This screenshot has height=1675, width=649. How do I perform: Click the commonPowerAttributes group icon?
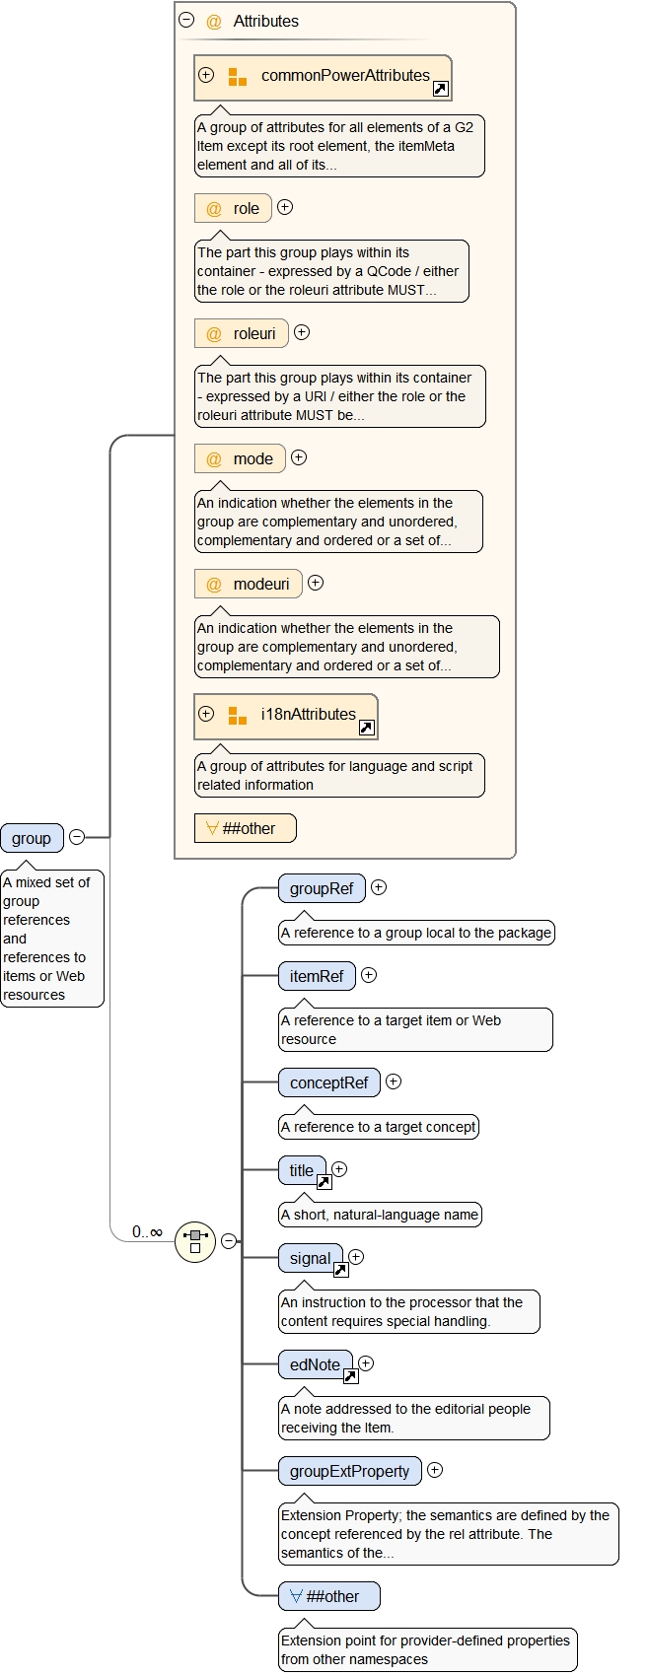point(237,77)
